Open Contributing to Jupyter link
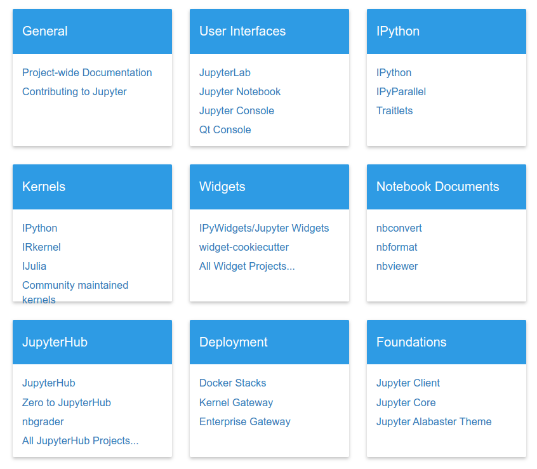 (x=74, y=92)
